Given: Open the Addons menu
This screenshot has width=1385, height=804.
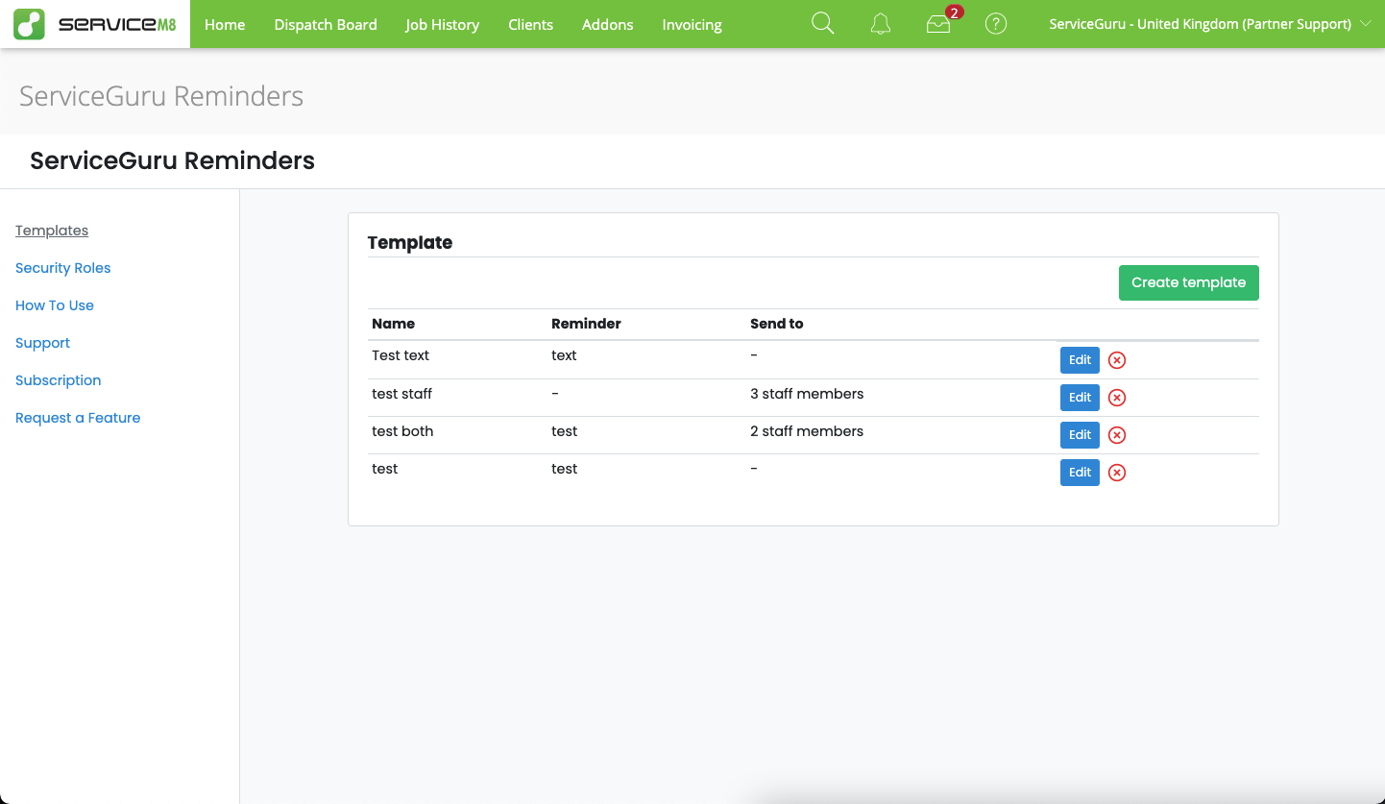Looking at the screenshot, I should coord(608,25).
